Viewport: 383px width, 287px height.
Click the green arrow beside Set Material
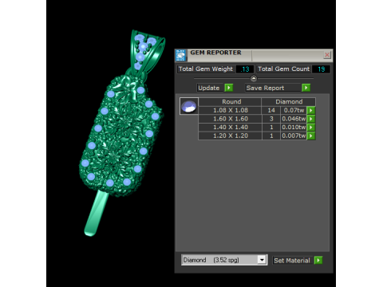click(x=318, y=260)
